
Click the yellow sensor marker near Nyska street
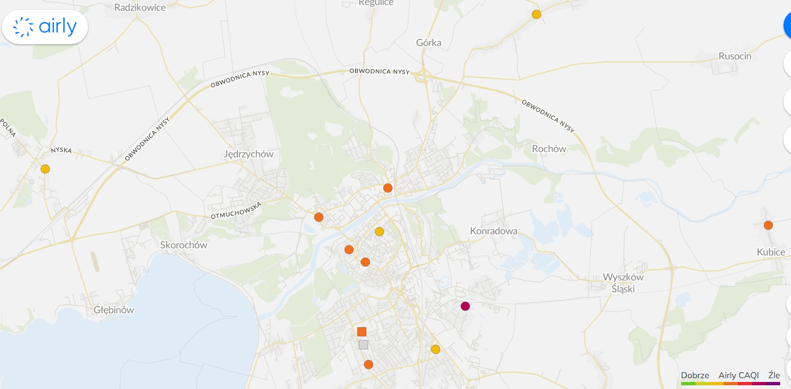coord(45,169)
